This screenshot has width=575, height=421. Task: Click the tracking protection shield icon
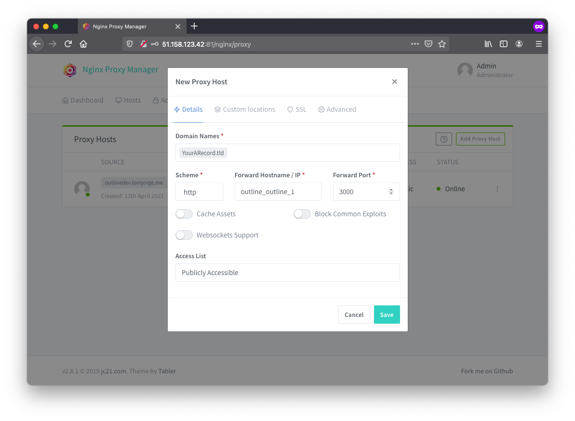[130, 44]
